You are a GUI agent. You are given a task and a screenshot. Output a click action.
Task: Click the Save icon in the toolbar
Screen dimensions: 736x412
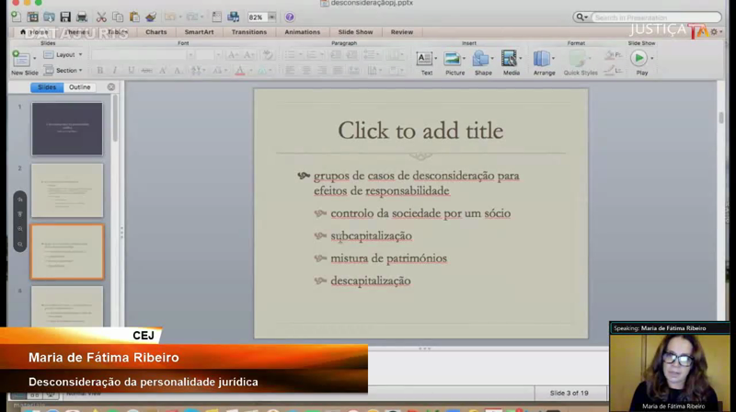click(x=65, y=17)
